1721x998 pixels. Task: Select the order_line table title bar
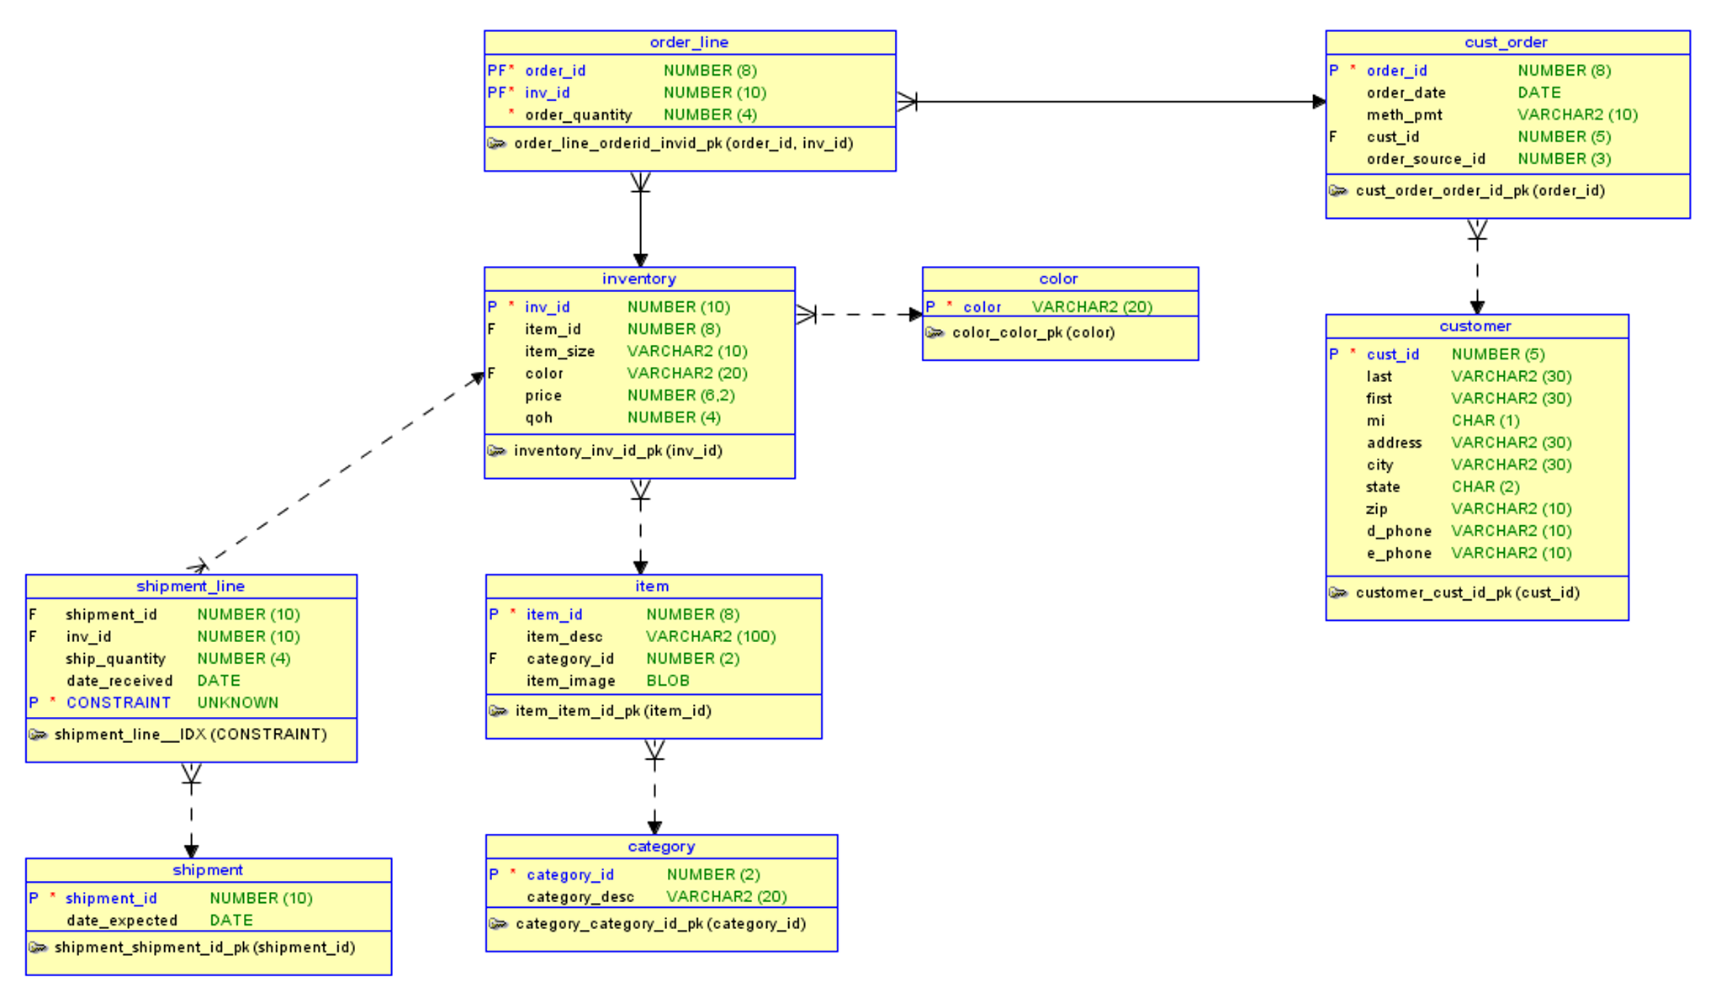[689, 41]
